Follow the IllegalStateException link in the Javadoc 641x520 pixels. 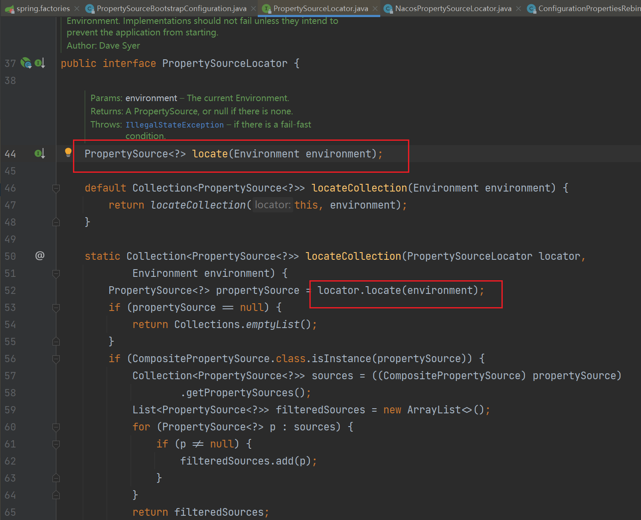point(174,125)
